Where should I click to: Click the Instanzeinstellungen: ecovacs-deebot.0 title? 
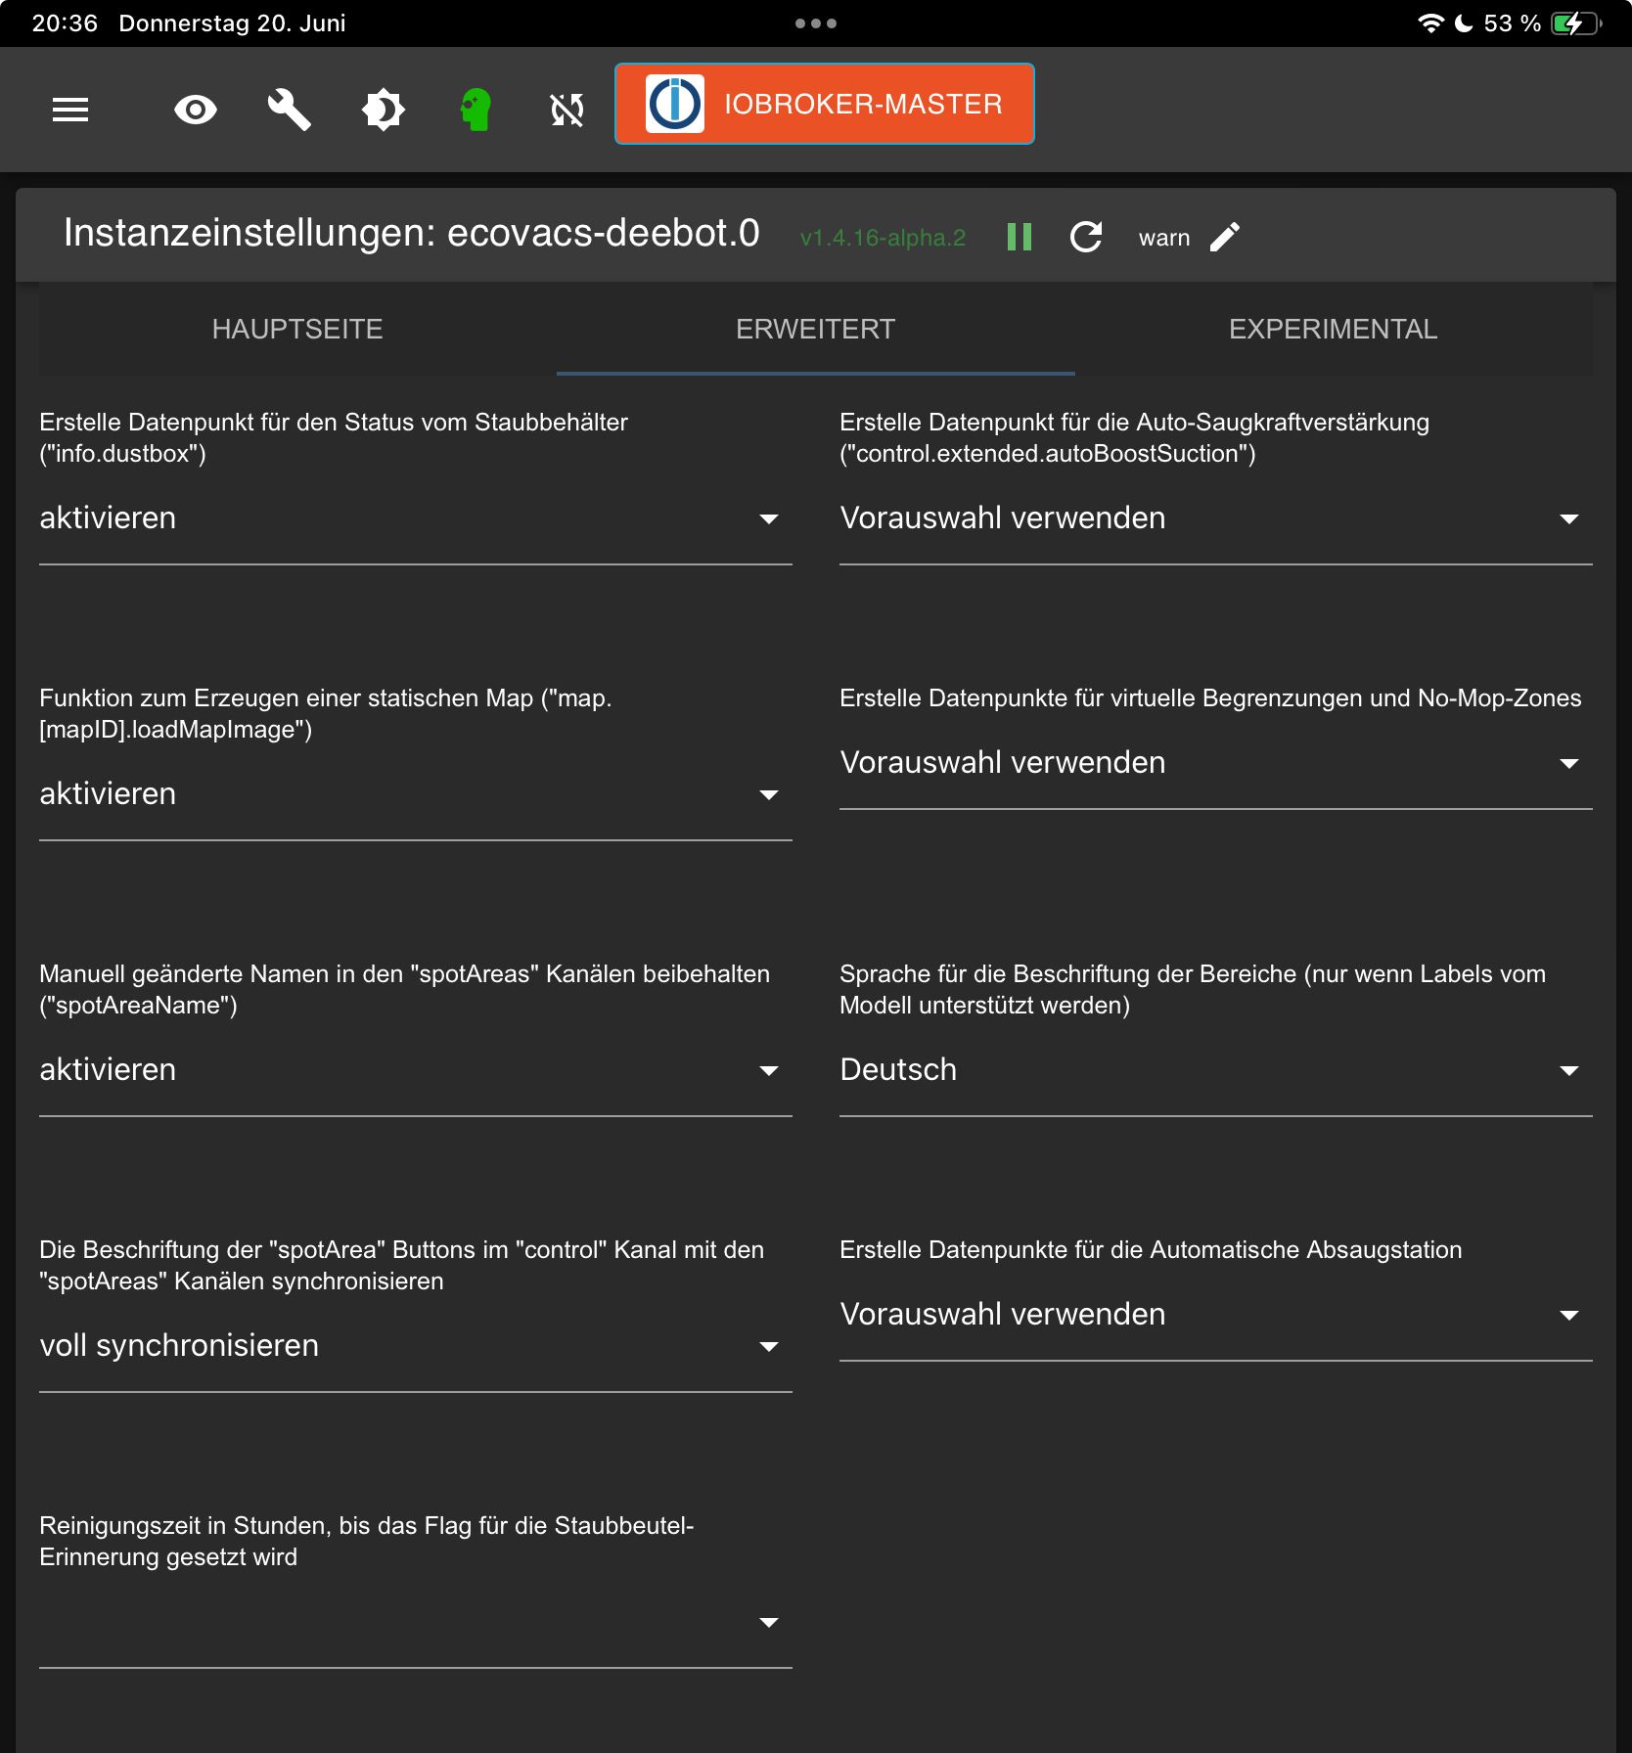pyautogui.click(x=411, y=234)
